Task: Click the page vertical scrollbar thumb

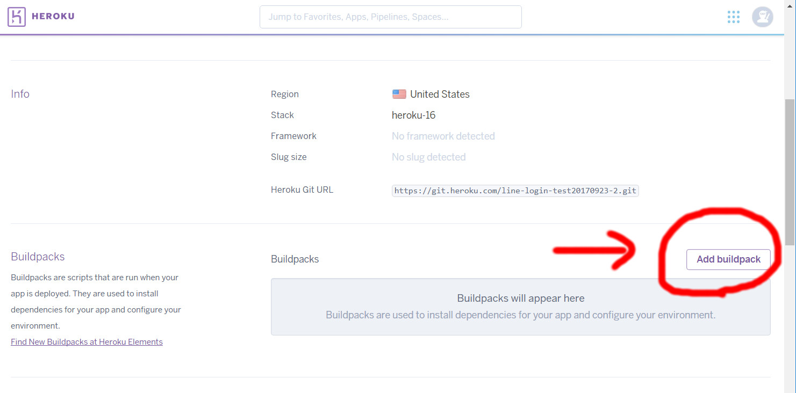Action: click(790, 172)
